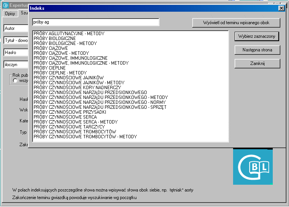Open the Tytuł field dropdown
The height and width of the screenshot is (207, 289).
tap(16, 40)
